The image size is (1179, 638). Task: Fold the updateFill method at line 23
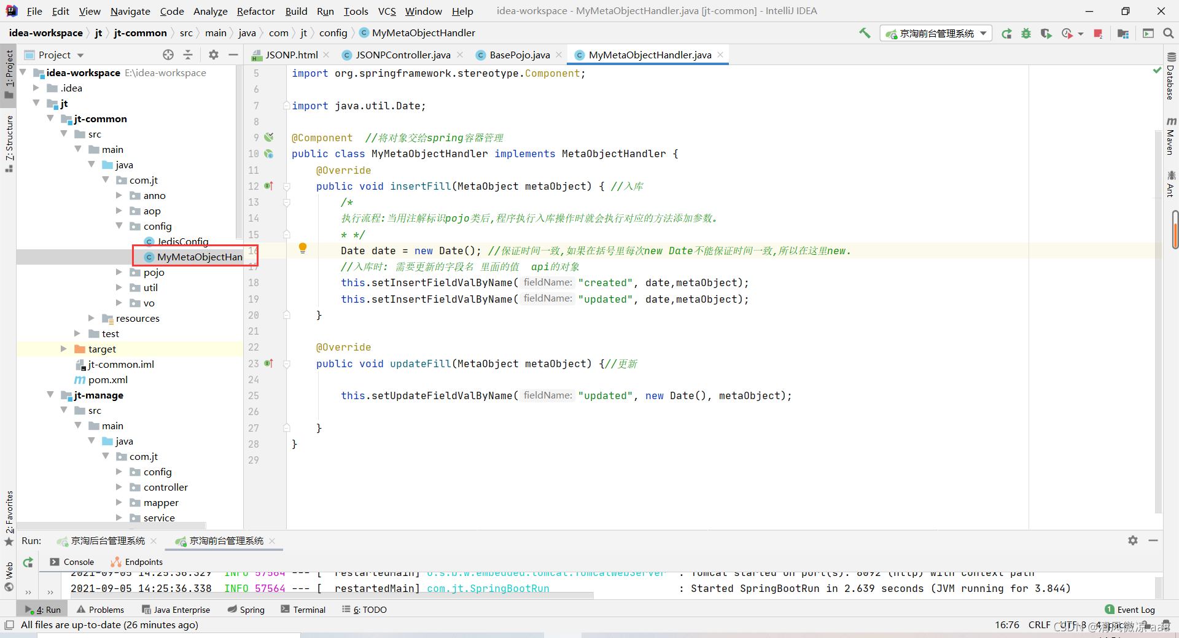pyautogui.click(x=286, y=364)
